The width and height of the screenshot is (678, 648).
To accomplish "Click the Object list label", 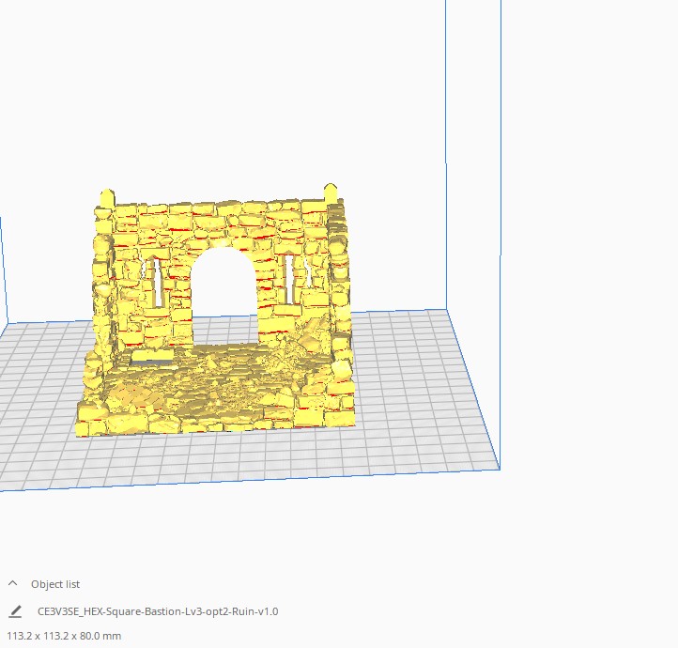I will point(55,584).
